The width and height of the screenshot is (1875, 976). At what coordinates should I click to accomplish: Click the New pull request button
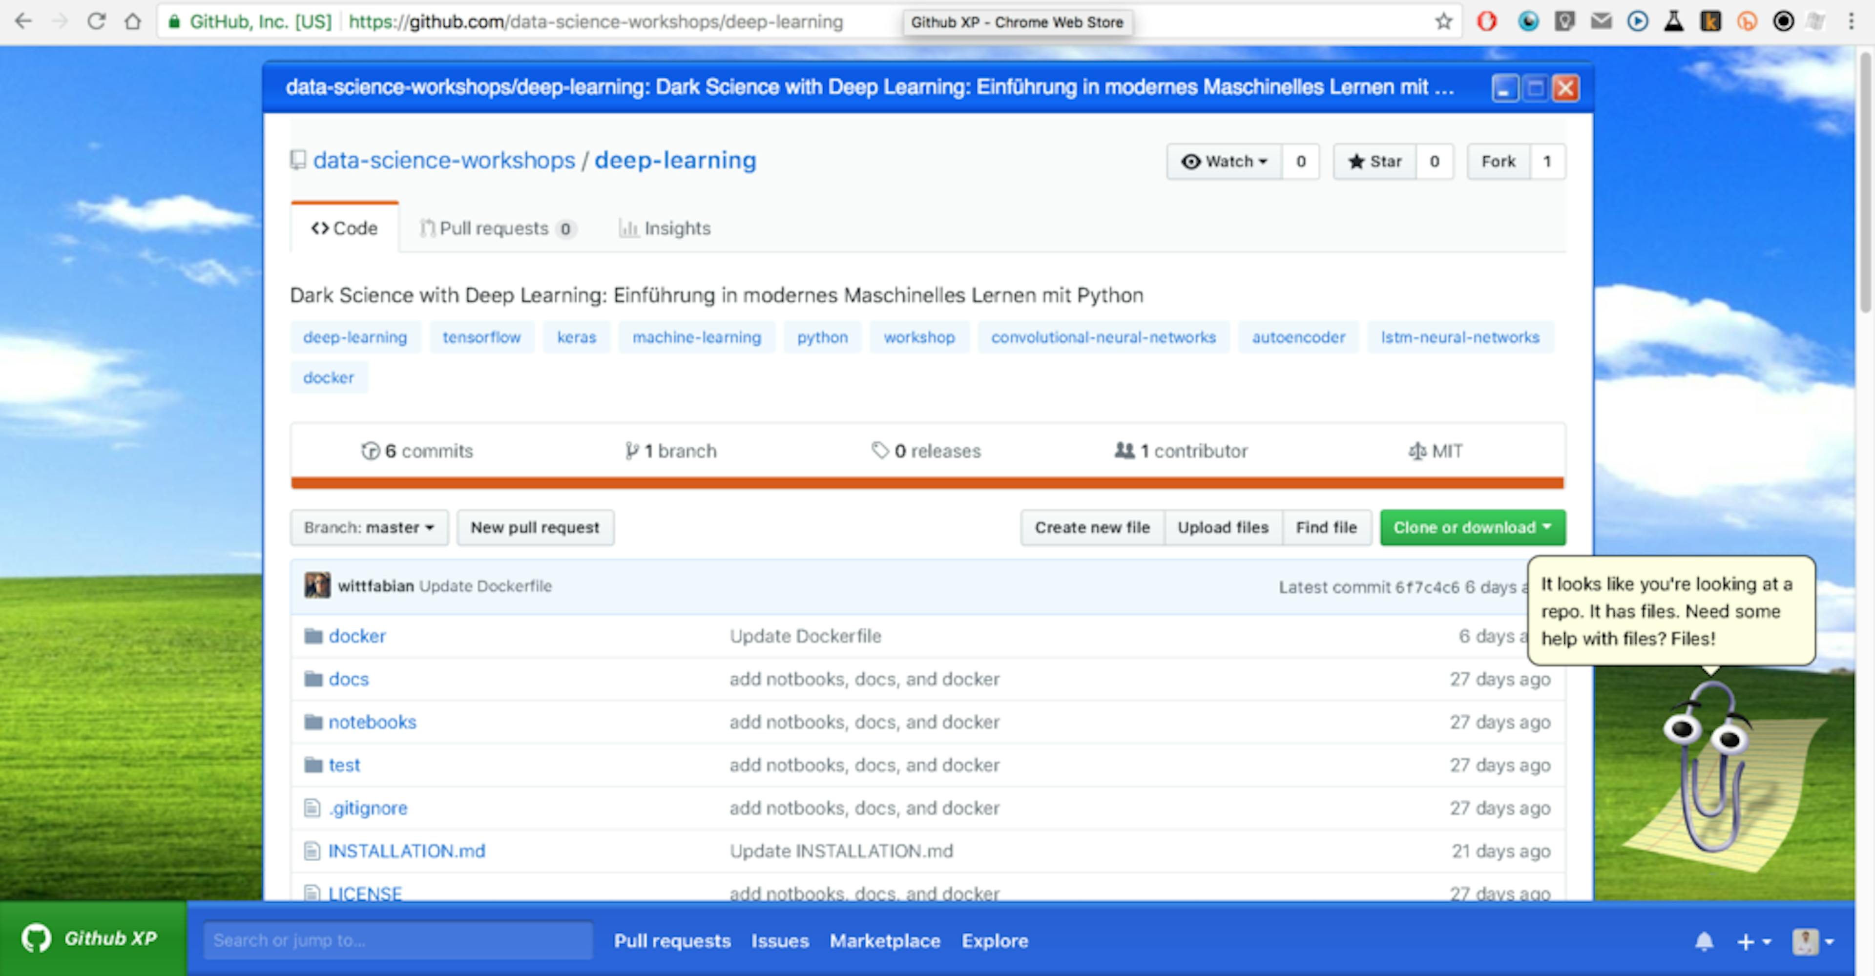coord(535,527)
